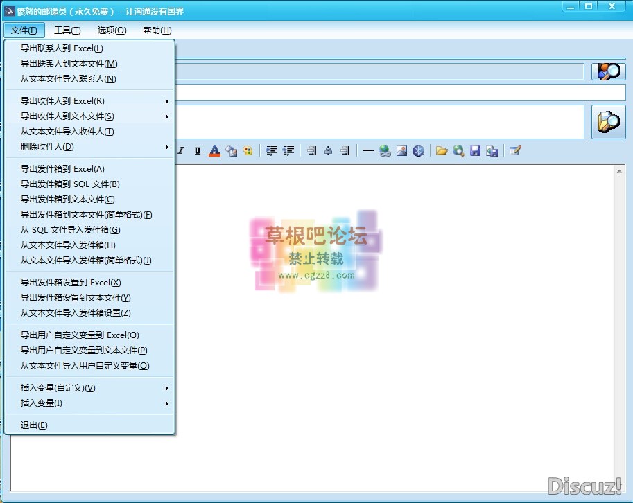Open the 工具 menu

click(67, 30)
